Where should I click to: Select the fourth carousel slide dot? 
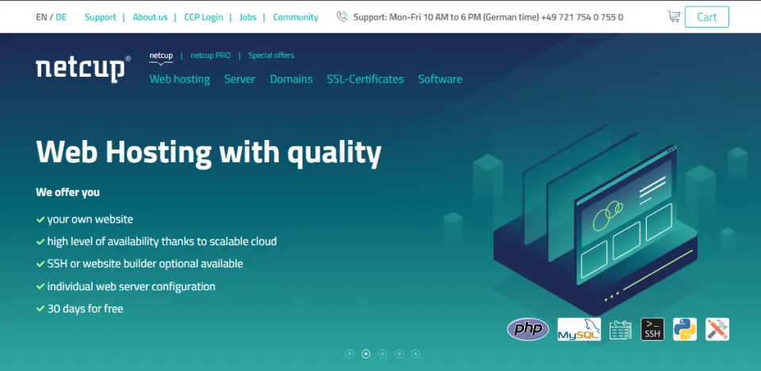pos(400,354)
